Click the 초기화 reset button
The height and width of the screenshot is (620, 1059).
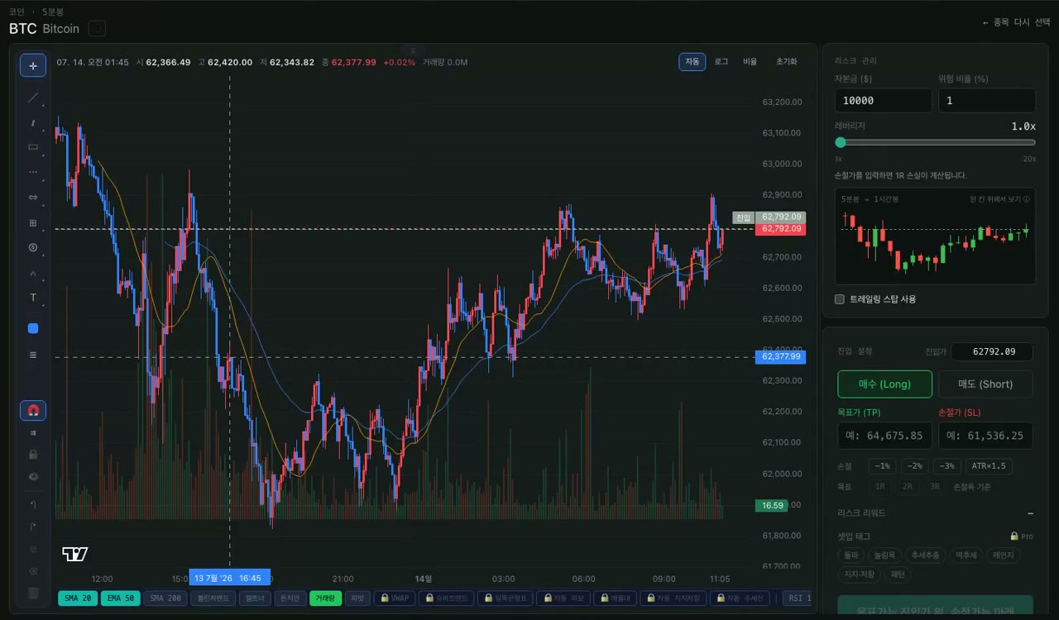coord(786,62)
